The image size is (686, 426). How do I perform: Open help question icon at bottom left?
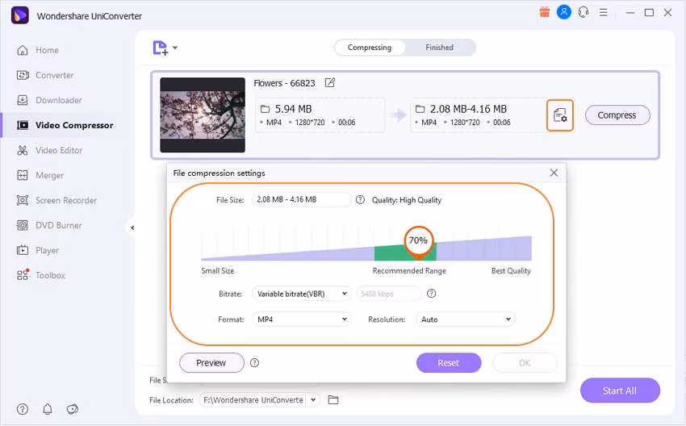tap(23, 409)
